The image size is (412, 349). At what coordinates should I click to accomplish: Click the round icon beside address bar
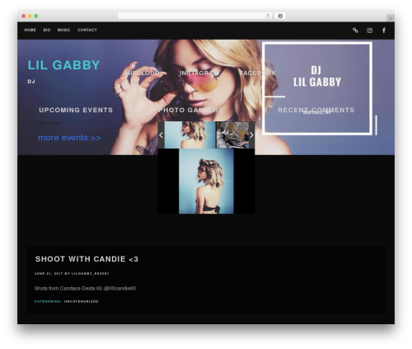point(280,17)
